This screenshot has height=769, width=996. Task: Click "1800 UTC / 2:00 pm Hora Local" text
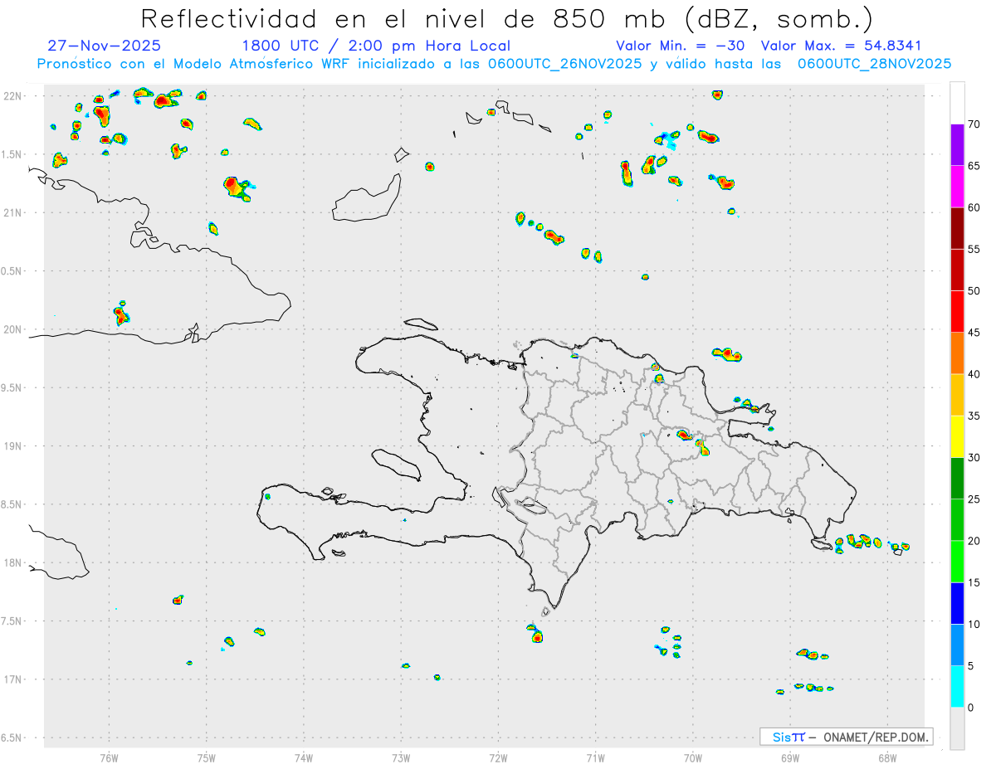pos(376,46)
